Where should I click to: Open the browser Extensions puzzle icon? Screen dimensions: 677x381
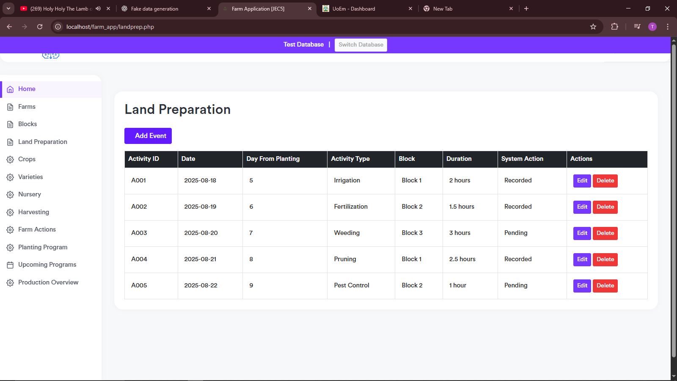pos(614,27)
